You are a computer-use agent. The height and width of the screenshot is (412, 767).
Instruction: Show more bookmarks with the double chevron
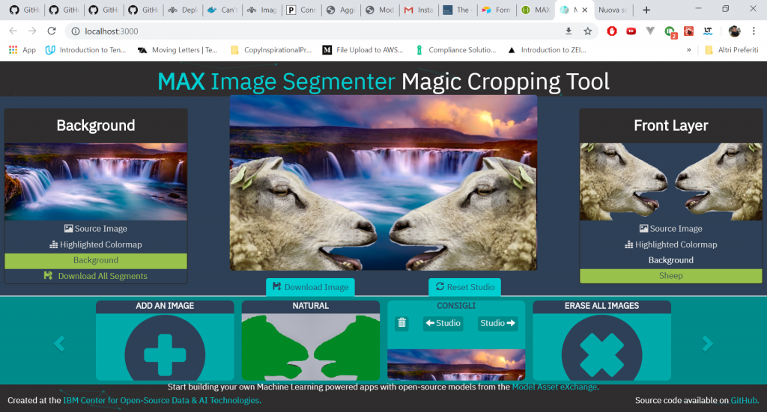689,50
